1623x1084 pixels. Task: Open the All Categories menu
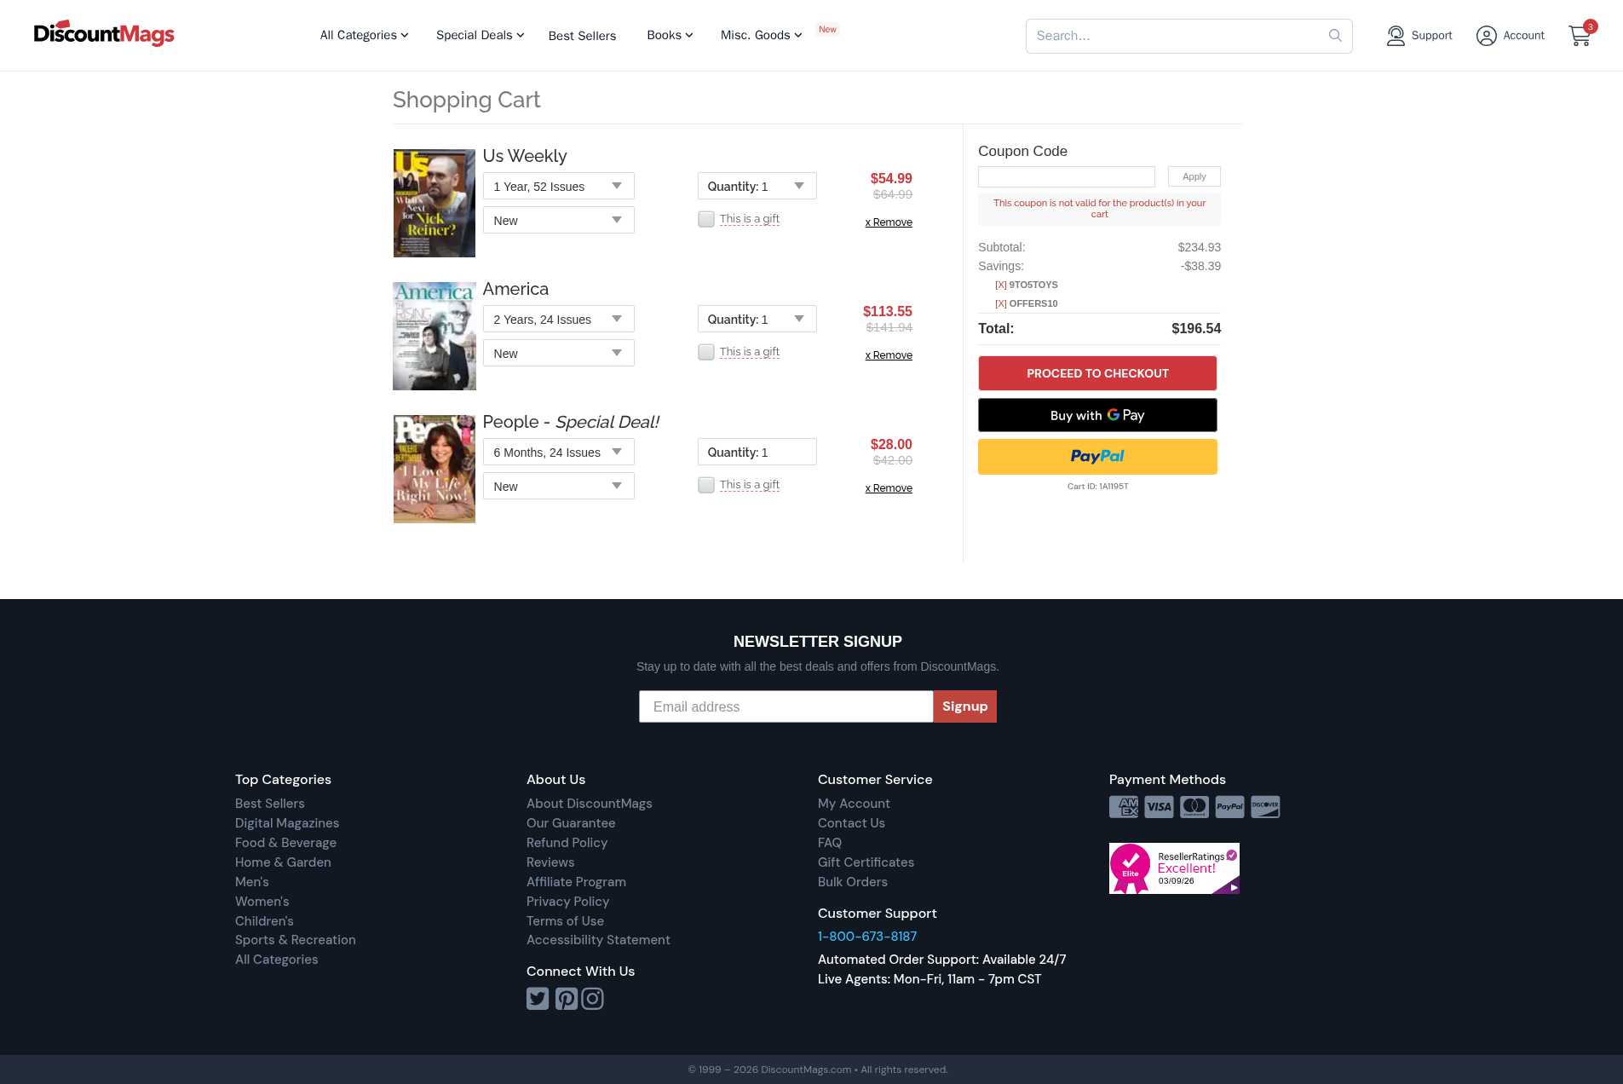364,35
